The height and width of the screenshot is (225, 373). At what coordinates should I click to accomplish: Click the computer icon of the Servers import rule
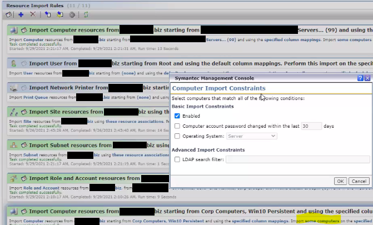coord(14,30)
